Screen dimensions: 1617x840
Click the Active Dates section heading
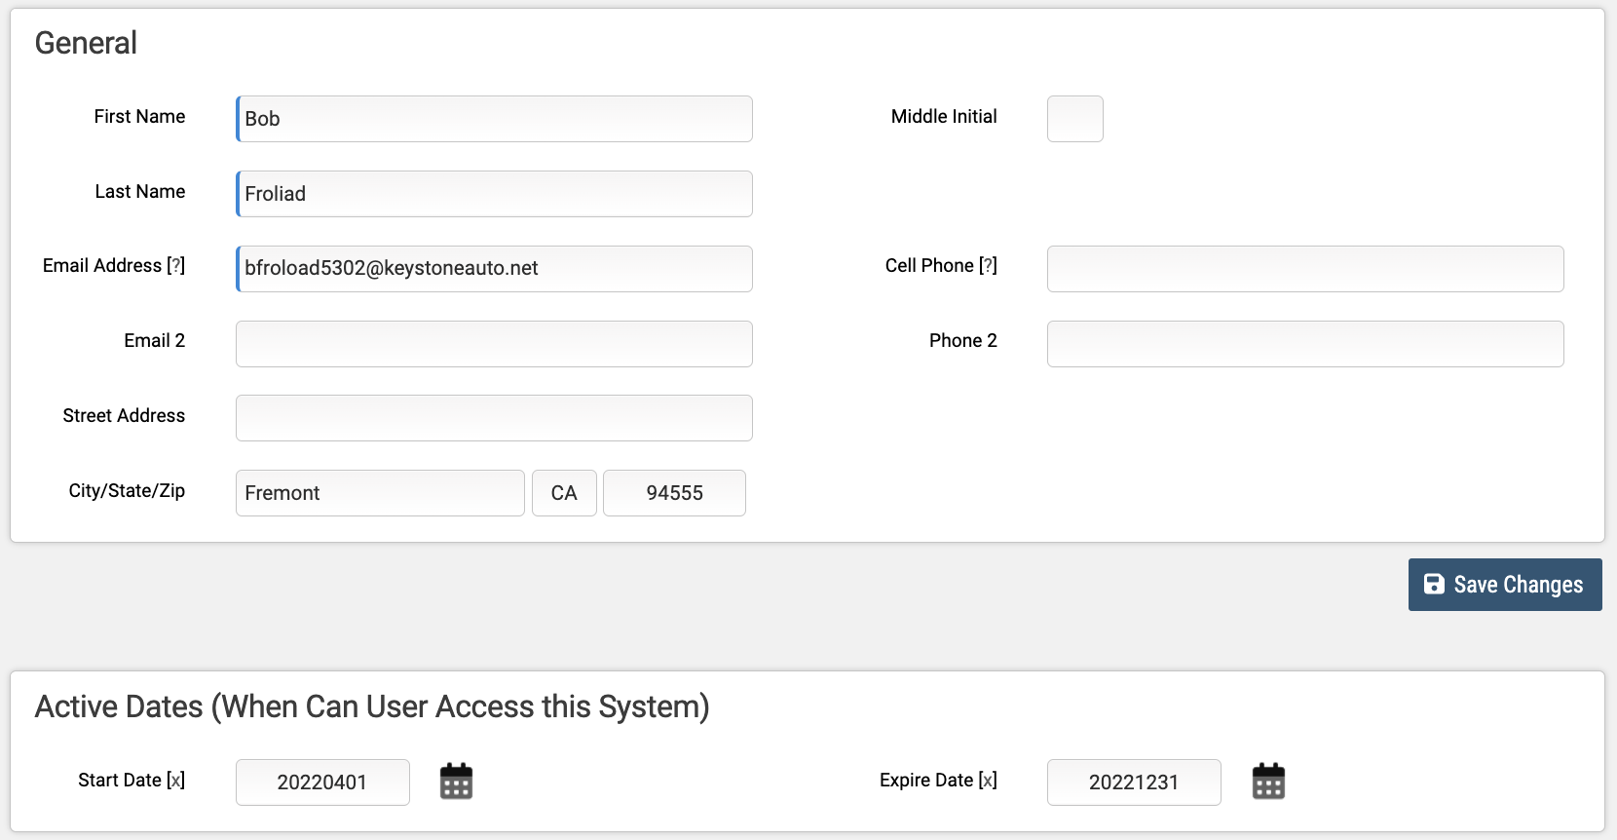click(x=372, y=706)
